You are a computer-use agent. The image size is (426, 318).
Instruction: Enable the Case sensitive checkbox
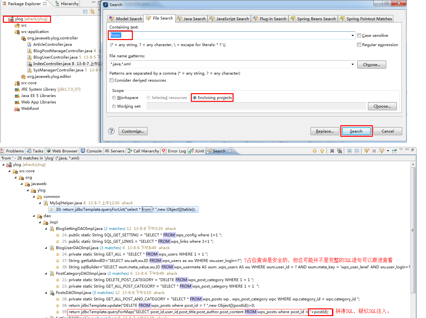pyautogui.click(x=359, y=36)
